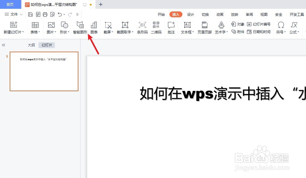Expand the Shapes (形状) dropdown arrow
The image size is (306, 178).
(68, 32)
